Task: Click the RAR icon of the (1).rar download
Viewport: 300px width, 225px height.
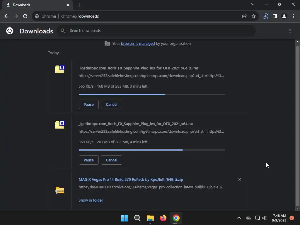Action: tap(60, 69)
